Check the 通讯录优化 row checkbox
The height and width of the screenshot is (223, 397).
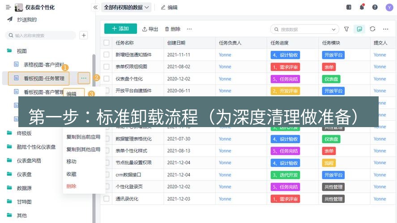(107, 199)
